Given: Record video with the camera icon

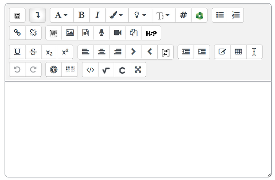Looking at the screenshot, I should [x=118, y=33].
